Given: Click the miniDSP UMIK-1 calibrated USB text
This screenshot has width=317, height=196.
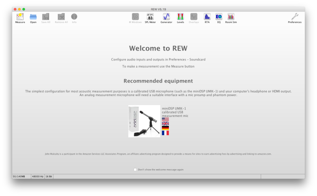Looking at the screenshot, I should coord(175,112).
